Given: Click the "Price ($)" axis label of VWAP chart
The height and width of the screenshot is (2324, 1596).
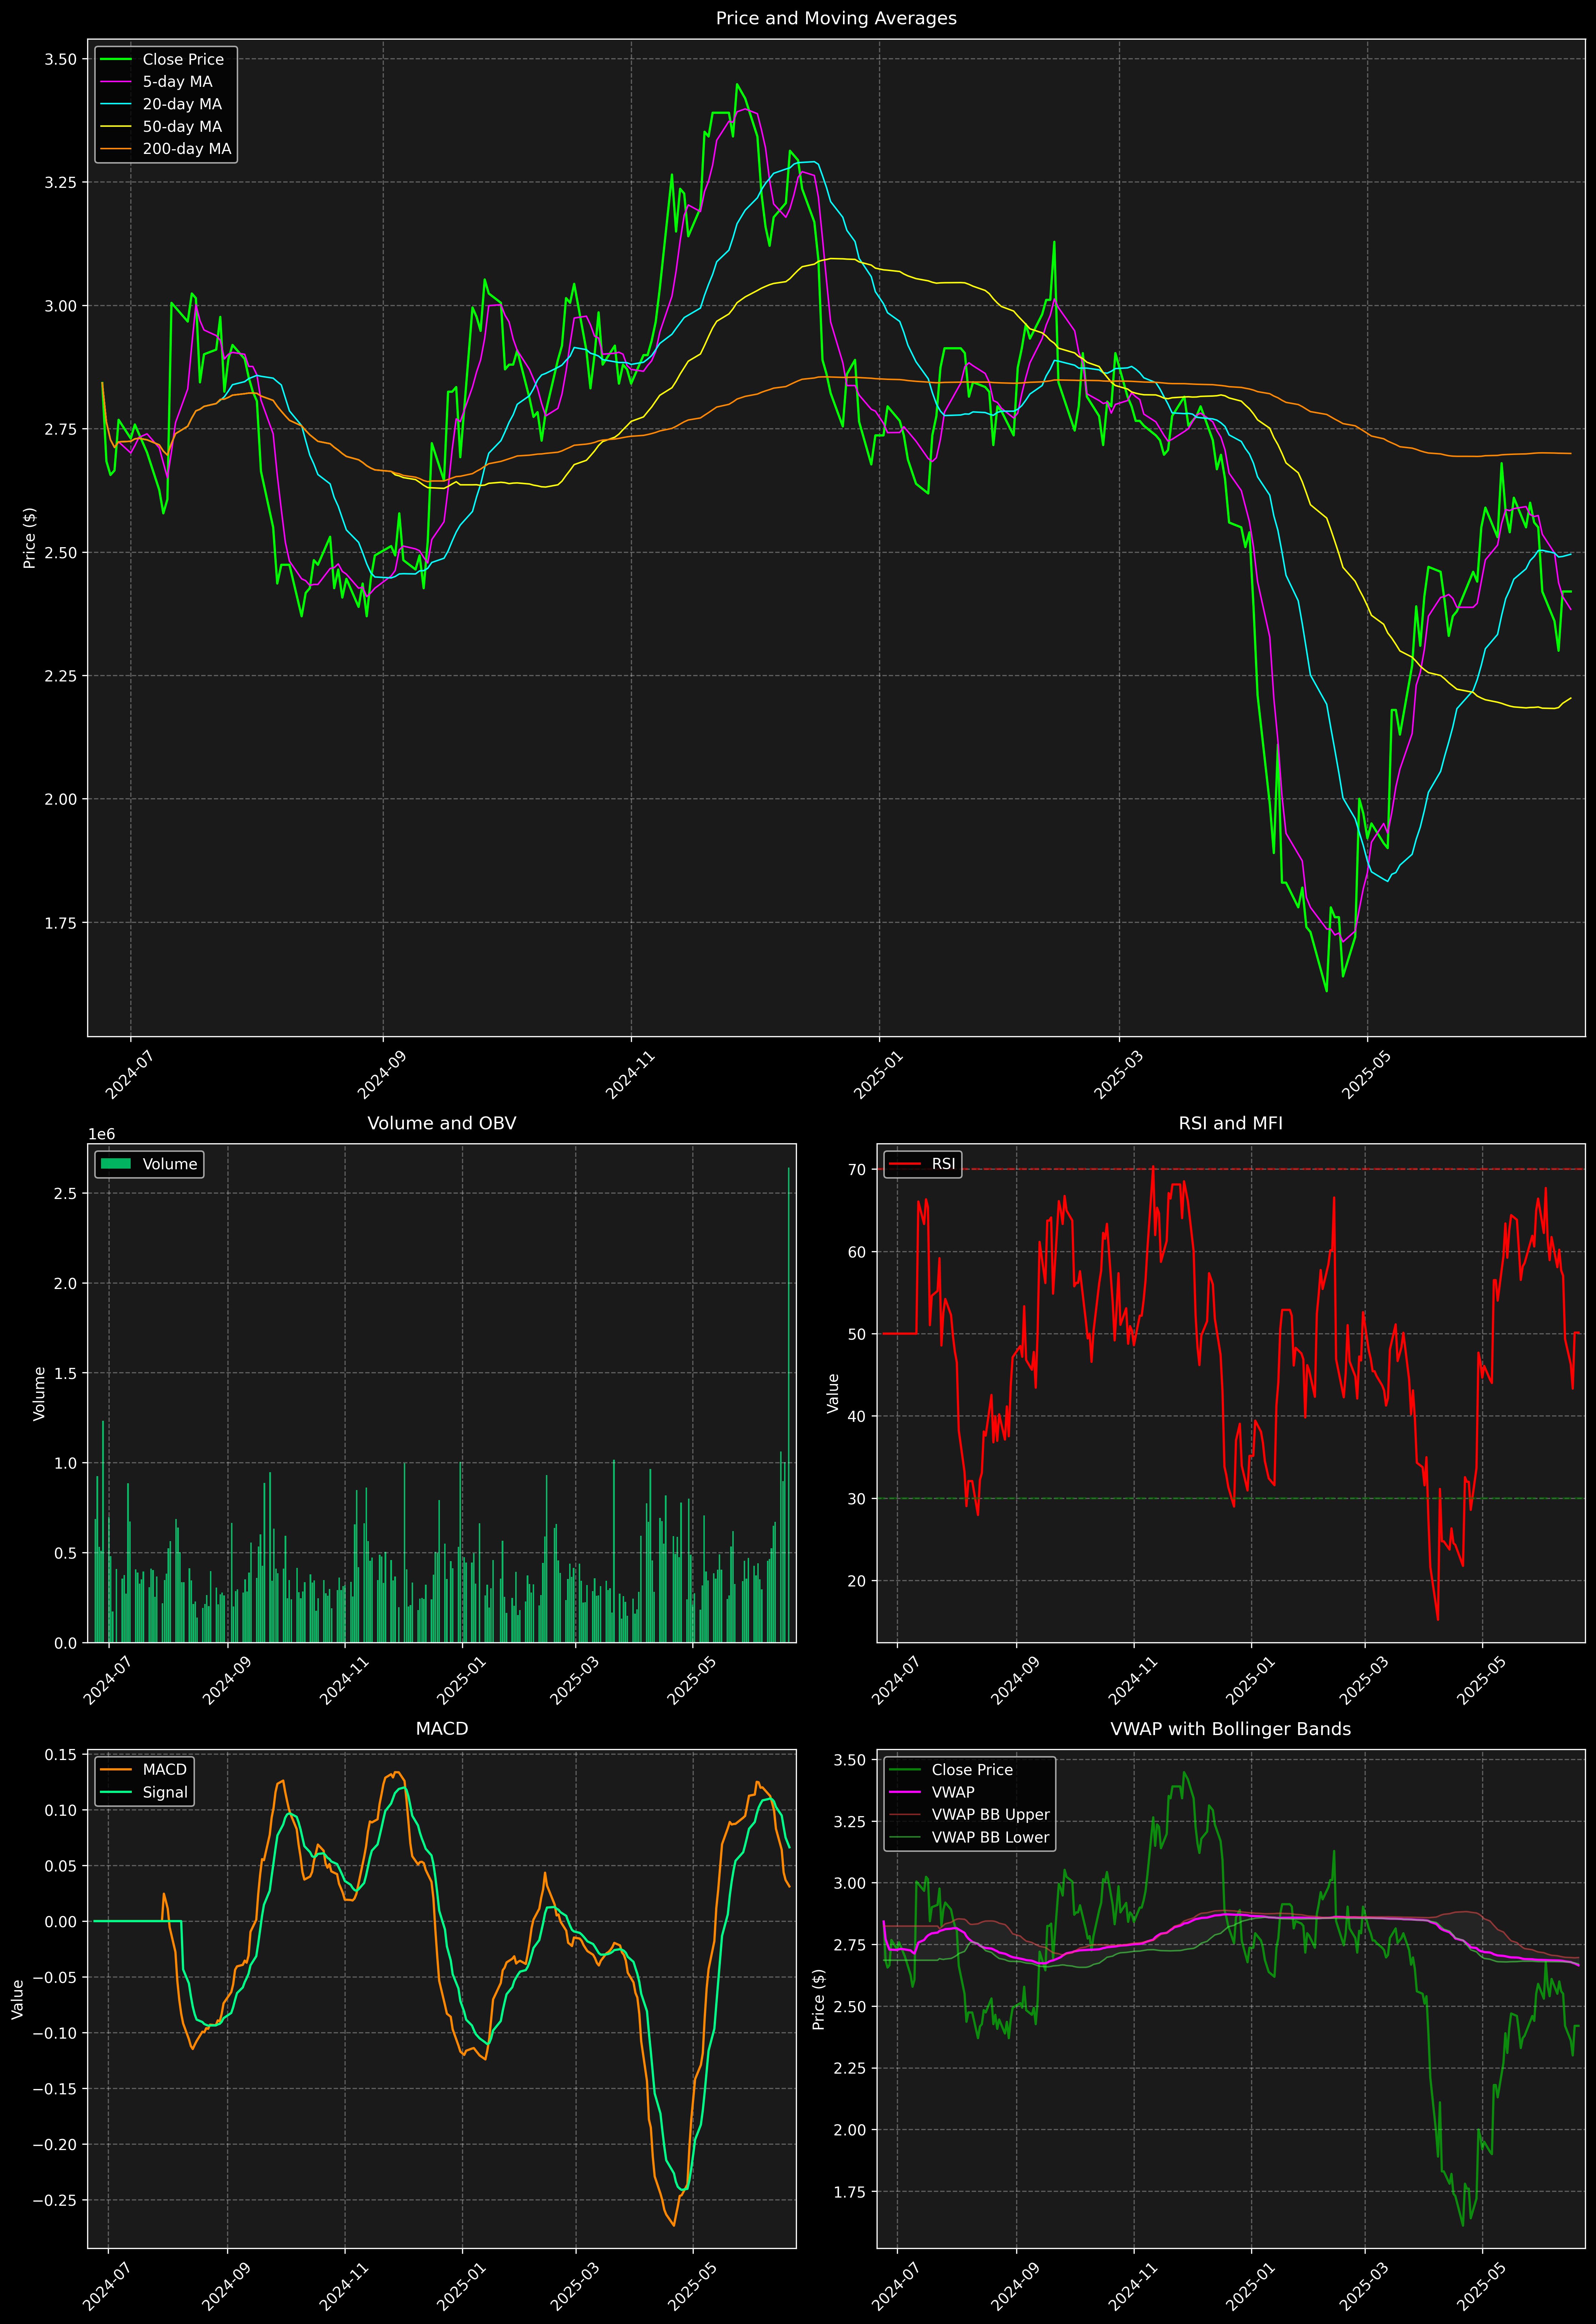Looking at the screenshot, I should [819, 1999].
